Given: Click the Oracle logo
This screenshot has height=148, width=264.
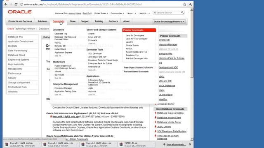Looking at the screenshot, I should point(20,12).
